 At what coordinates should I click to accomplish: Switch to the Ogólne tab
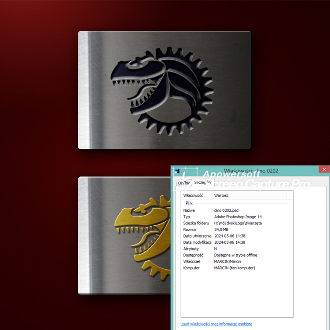coord(183,183)
